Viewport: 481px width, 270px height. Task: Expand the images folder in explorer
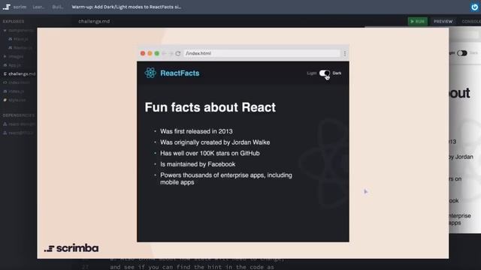(5, 57)
